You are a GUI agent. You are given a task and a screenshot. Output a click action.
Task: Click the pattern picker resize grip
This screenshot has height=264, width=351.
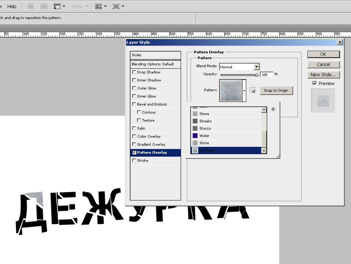click(278, 157)
